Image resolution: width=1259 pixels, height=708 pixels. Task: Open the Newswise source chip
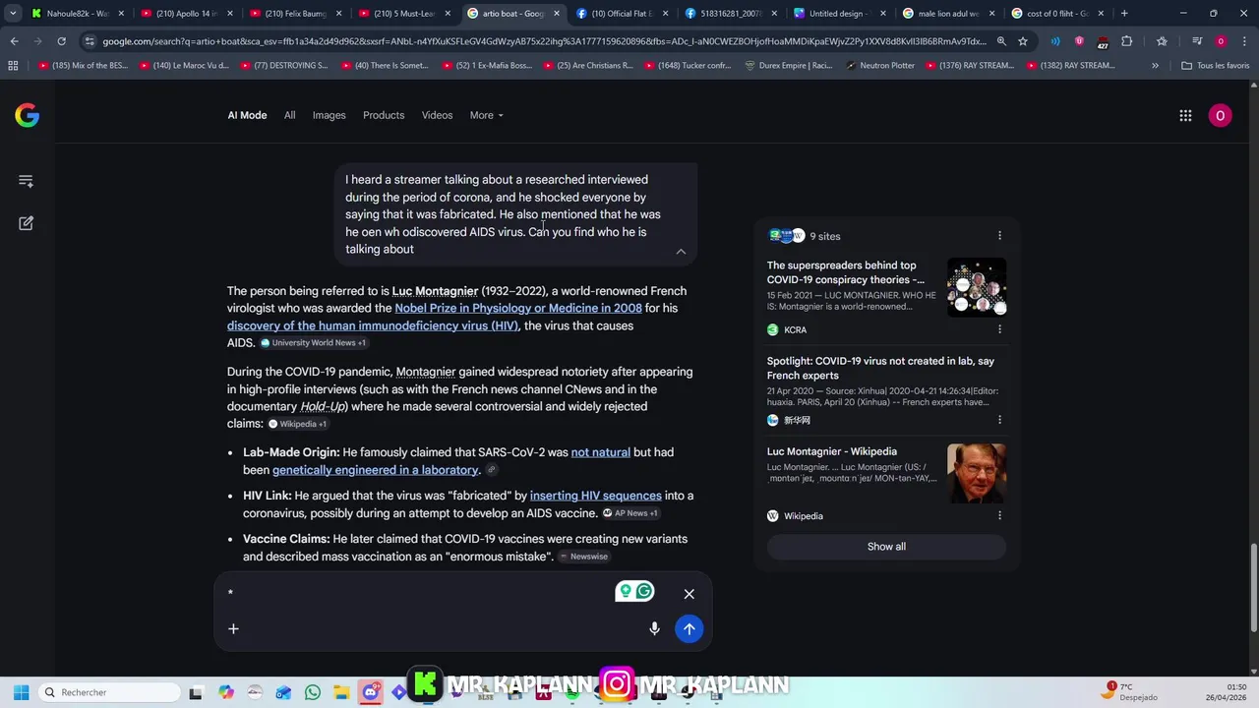point(583,557)
